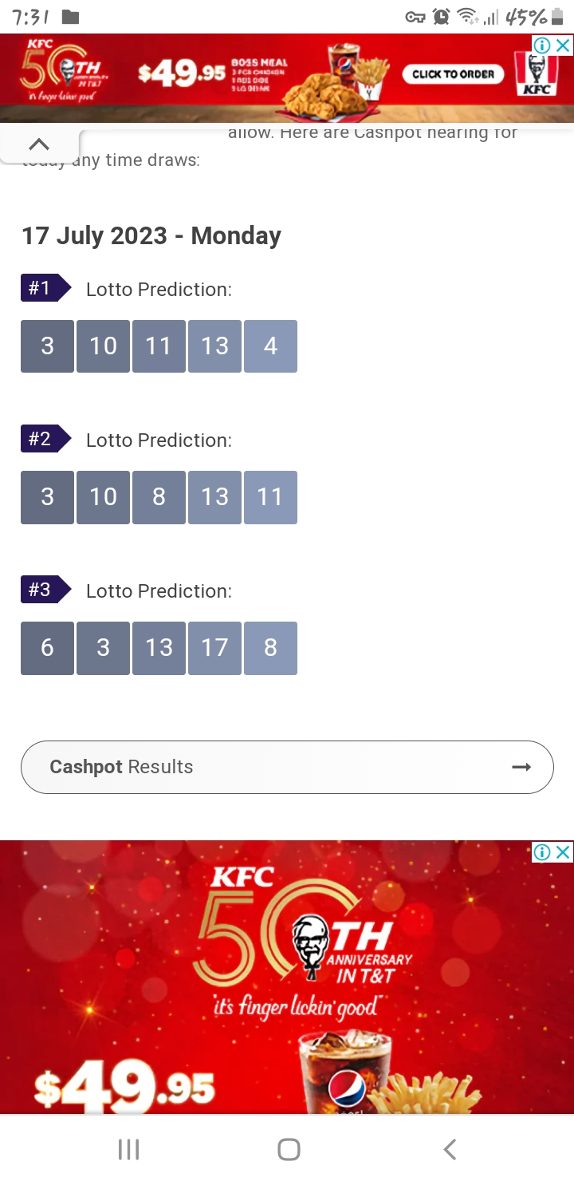The height and width of the screenshot is (1181, 574).
Task: Tap the battery icon in status bar
Action: [x=556, y=17]
